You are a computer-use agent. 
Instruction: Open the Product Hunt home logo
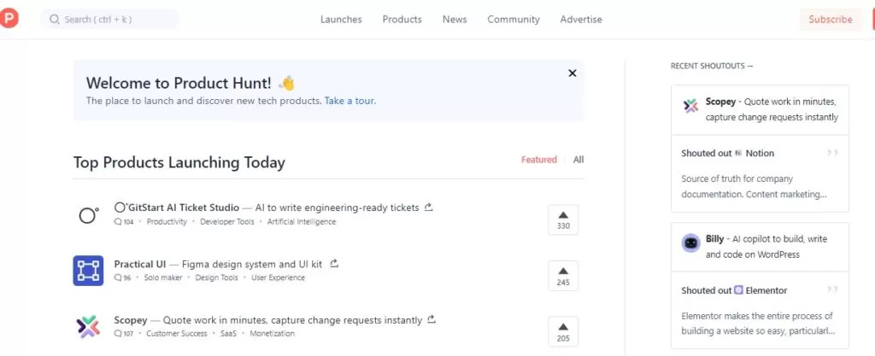pos(9,19)
